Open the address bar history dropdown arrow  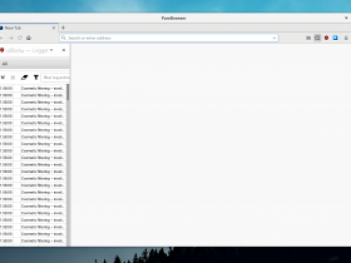pos(274,38)
